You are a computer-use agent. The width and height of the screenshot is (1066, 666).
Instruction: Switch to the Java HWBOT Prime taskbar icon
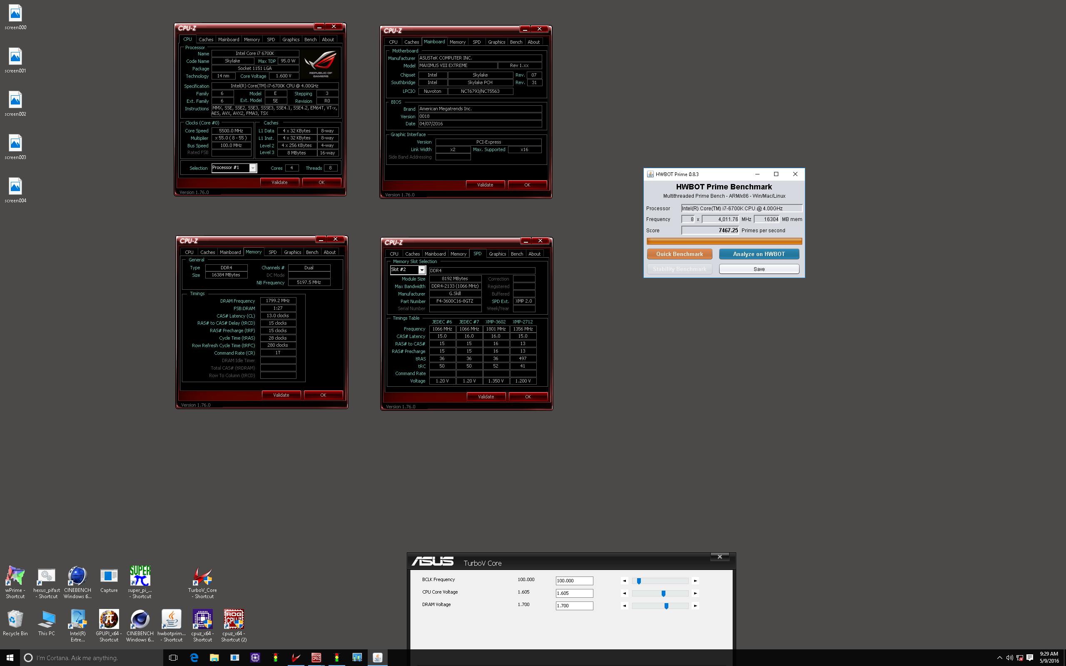click(x=378, y=658)
